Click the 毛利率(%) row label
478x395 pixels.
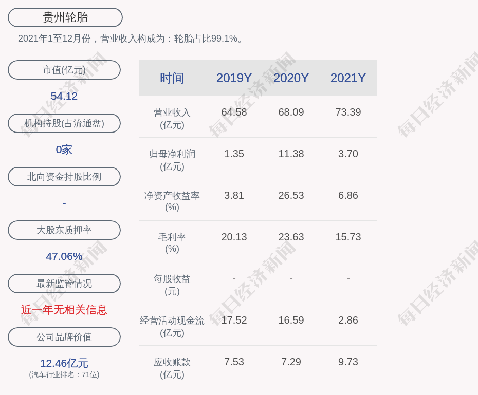[x=172, y=243]
